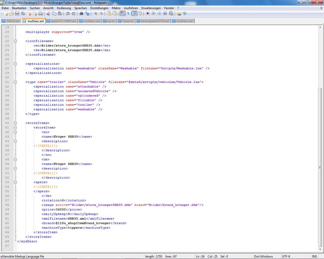Collapse the en block at line 42
The image size is (324, 259).
coord(15,132)
